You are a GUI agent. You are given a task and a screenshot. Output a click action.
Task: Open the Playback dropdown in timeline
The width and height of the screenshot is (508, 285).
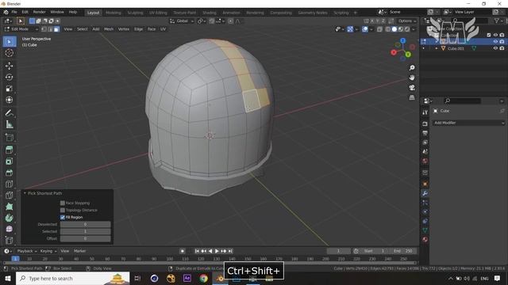click(28, 251)
